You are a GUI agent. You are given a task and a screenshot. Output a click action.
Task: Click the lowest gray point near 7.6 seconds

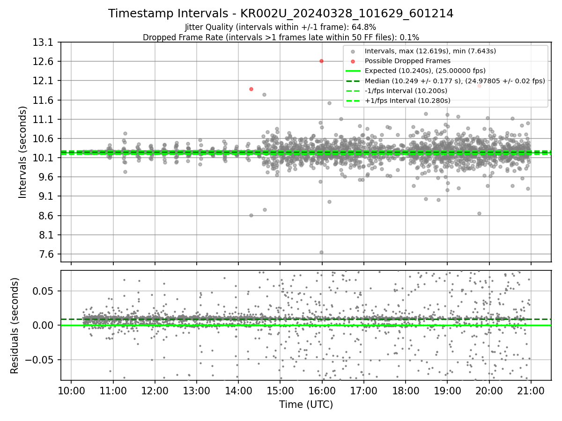[x=321, y=252]
